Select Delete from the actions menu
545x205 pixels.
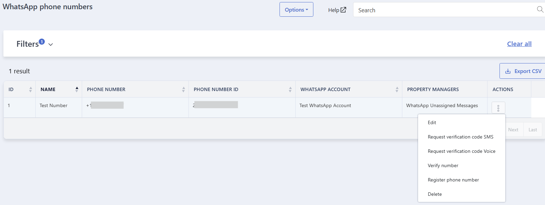point(462,194)
